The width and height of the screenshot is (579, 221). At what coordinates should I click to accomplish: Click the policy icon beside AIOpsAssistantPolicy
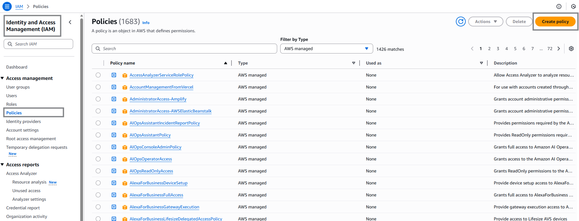[x=125, y=135]
